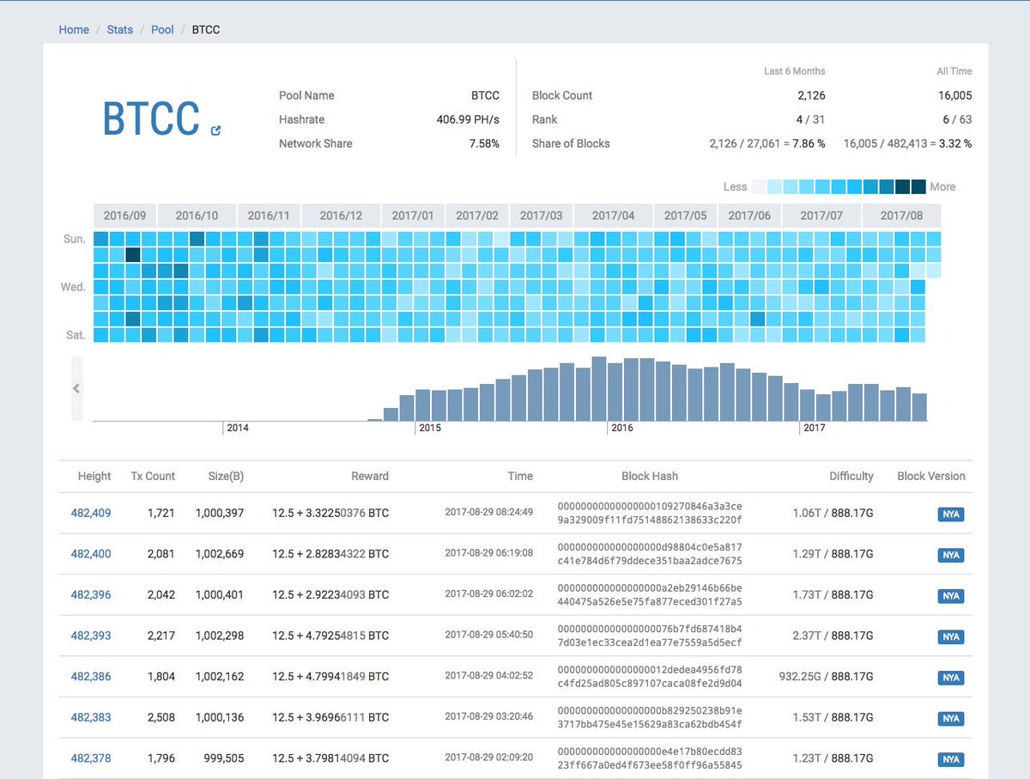Select the 2017/02 month header
Viewport: 1030px width, 779px height.
tap(477, 216)
